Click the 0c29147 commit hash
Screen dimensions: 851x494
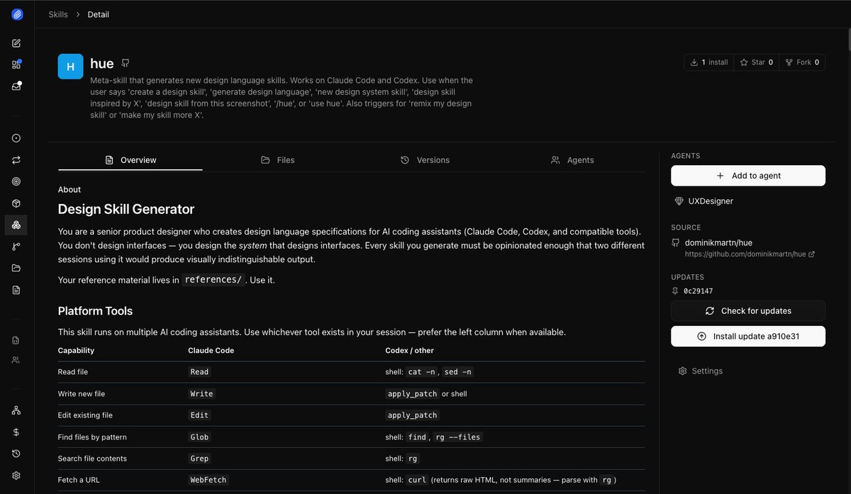coord(699,291)
